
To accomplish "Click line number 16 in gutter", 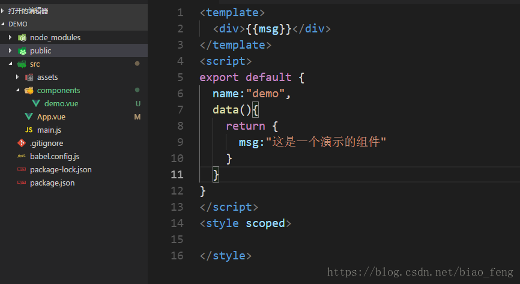I will [177, 255].
